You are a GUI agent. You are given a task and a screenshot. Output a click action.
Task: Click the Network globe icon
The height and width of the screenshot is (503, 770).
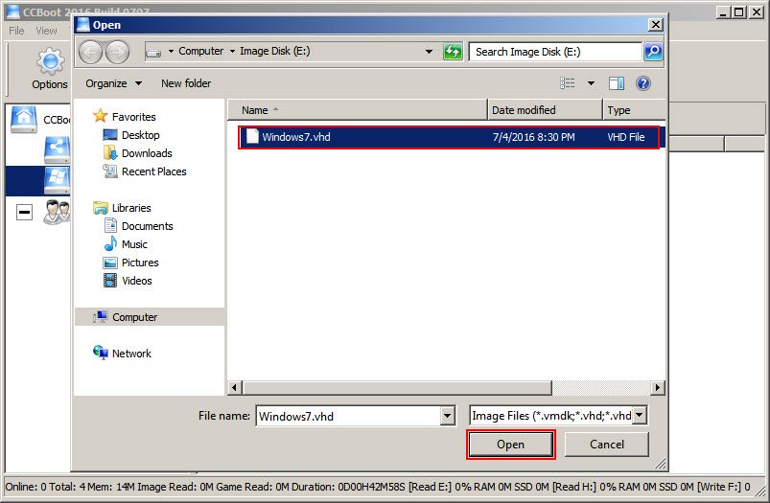100,353
